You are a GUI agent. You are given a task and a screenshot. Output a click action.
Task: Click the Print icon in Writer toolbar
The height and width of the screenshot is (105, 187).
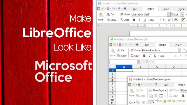[125, 9]
